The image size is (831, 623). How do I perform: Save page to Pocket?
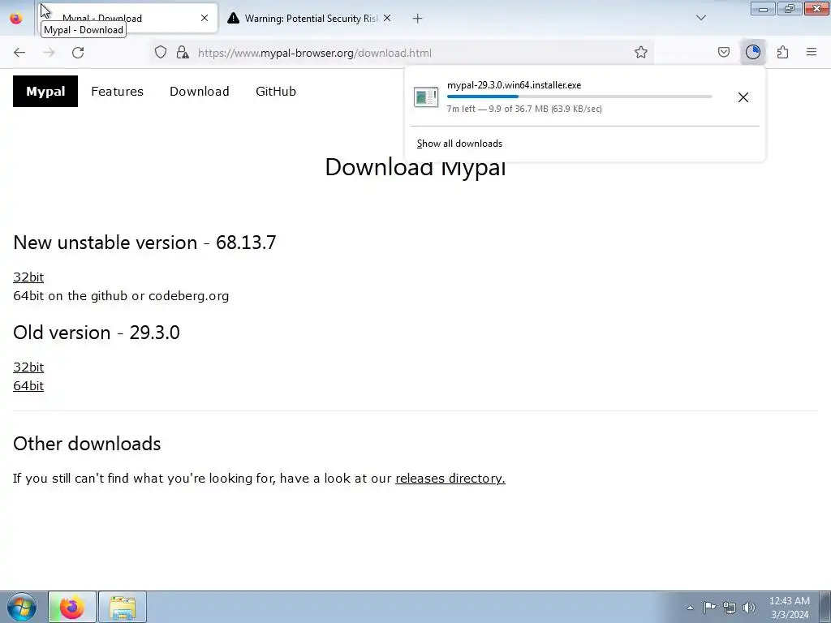(723, 52)
